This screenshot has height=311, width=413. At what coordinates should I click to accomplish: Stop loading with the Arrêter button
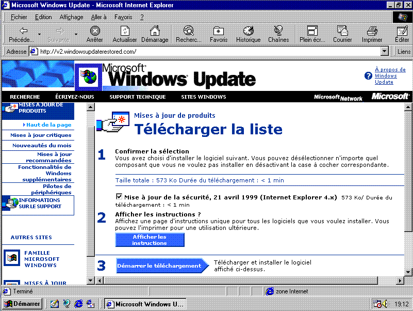tap(94, 34)
